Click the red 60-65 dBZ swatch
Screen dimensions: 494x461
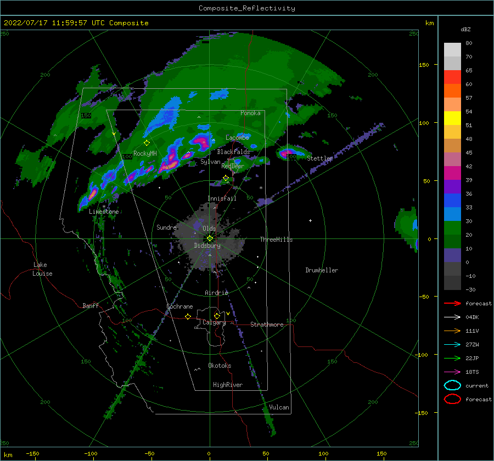click(x=452, y=77)
